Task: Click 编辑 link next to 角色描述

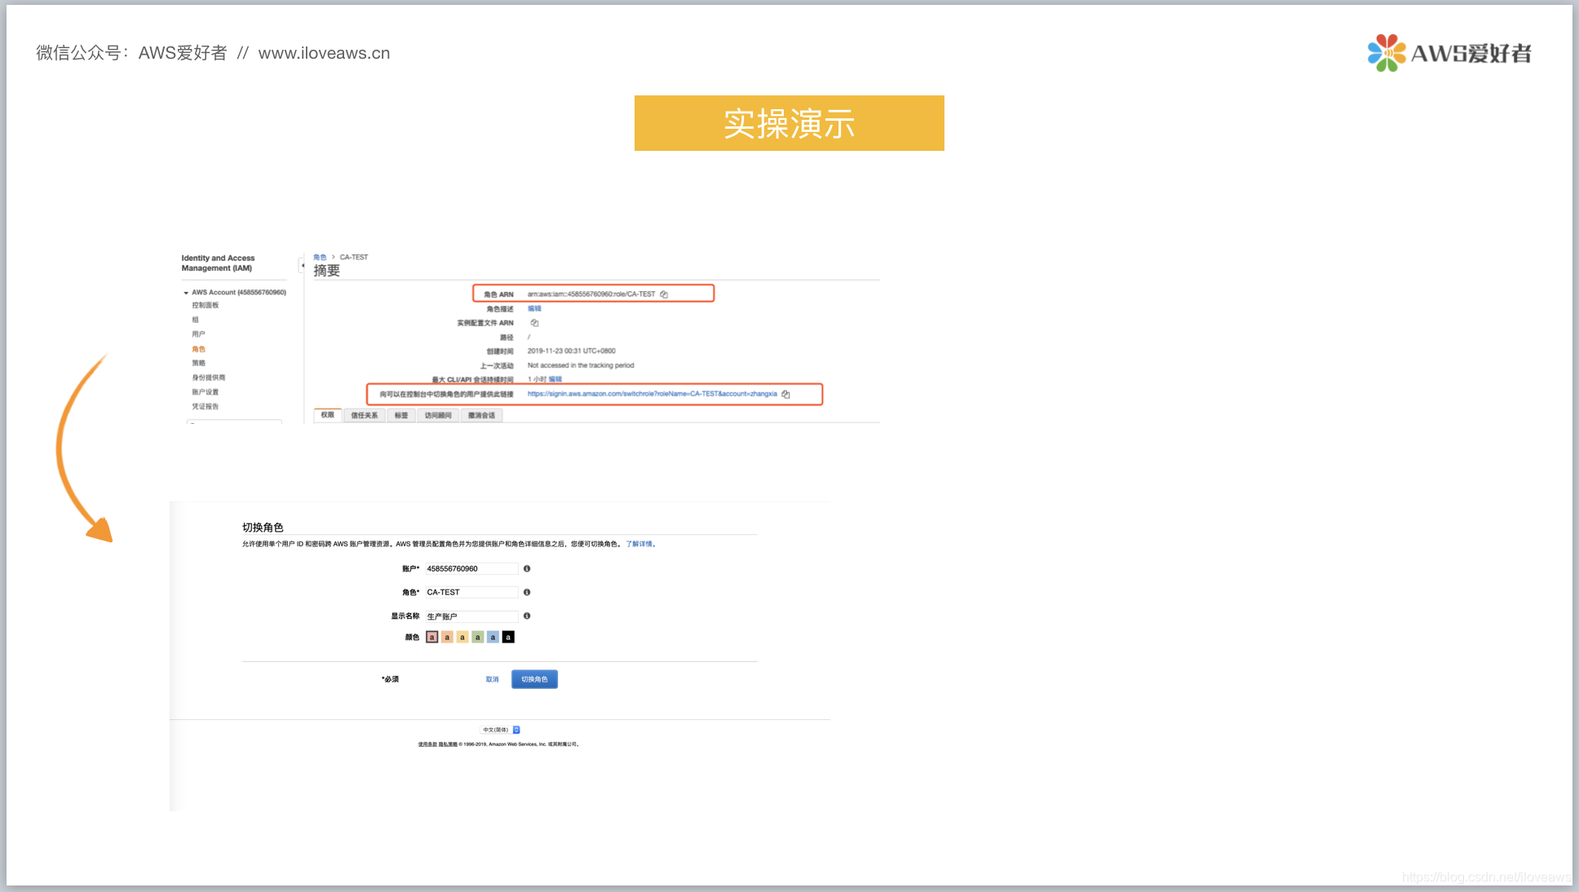Action: [534, 308]
